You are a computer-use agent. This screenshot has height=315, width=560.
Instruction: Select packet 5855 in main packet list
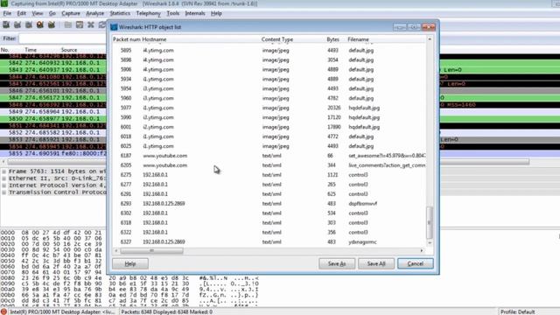[x=53, y=154]
